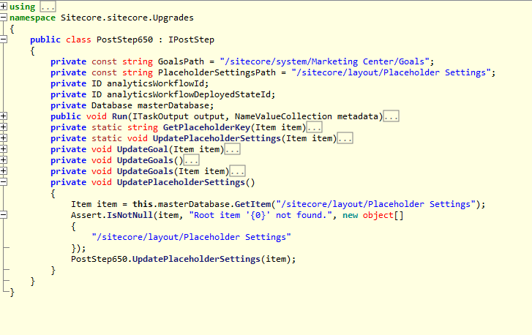
Task: Collapse the namespace Sitecore.sitecore.Upgrades block
Action: 4,18
